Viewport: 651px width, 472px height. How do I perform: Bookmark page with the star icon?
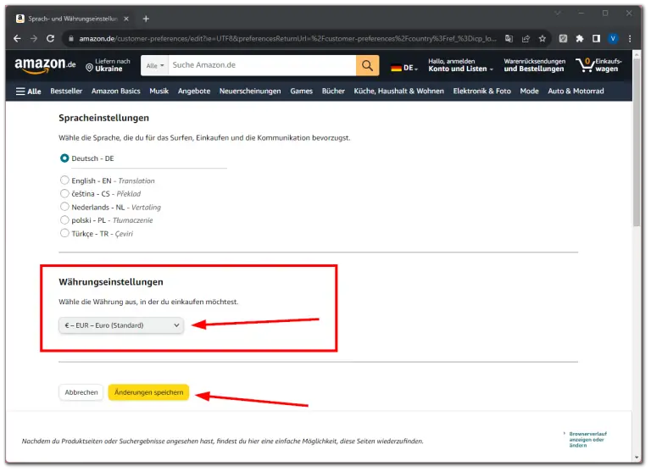542,39
